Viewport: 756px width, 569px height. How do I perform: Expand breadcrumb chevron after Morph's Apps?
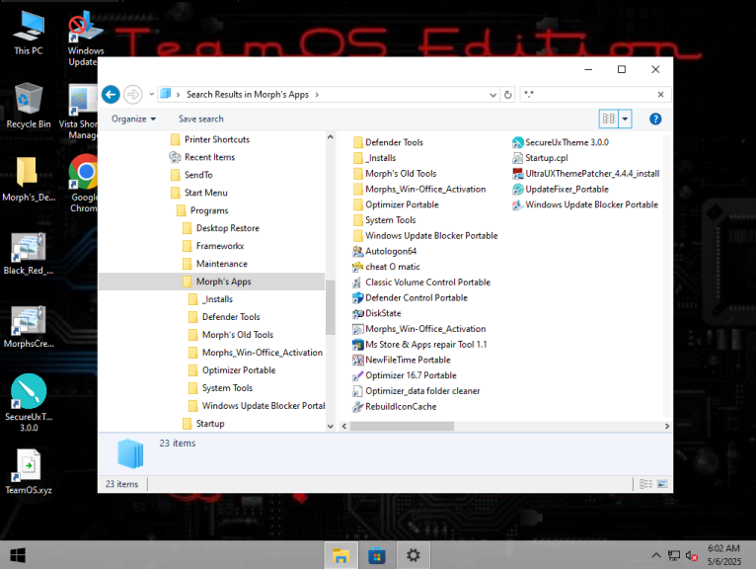tap(317, 95)
